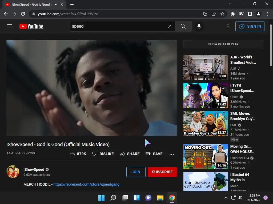Subscribe to IShowSpeed channel

tap(162, 172)
